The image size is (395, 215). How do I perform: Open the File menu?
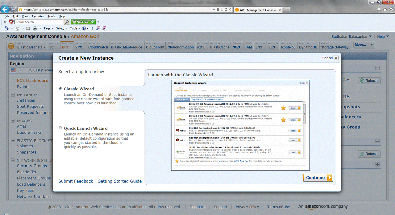click(7, 16)
